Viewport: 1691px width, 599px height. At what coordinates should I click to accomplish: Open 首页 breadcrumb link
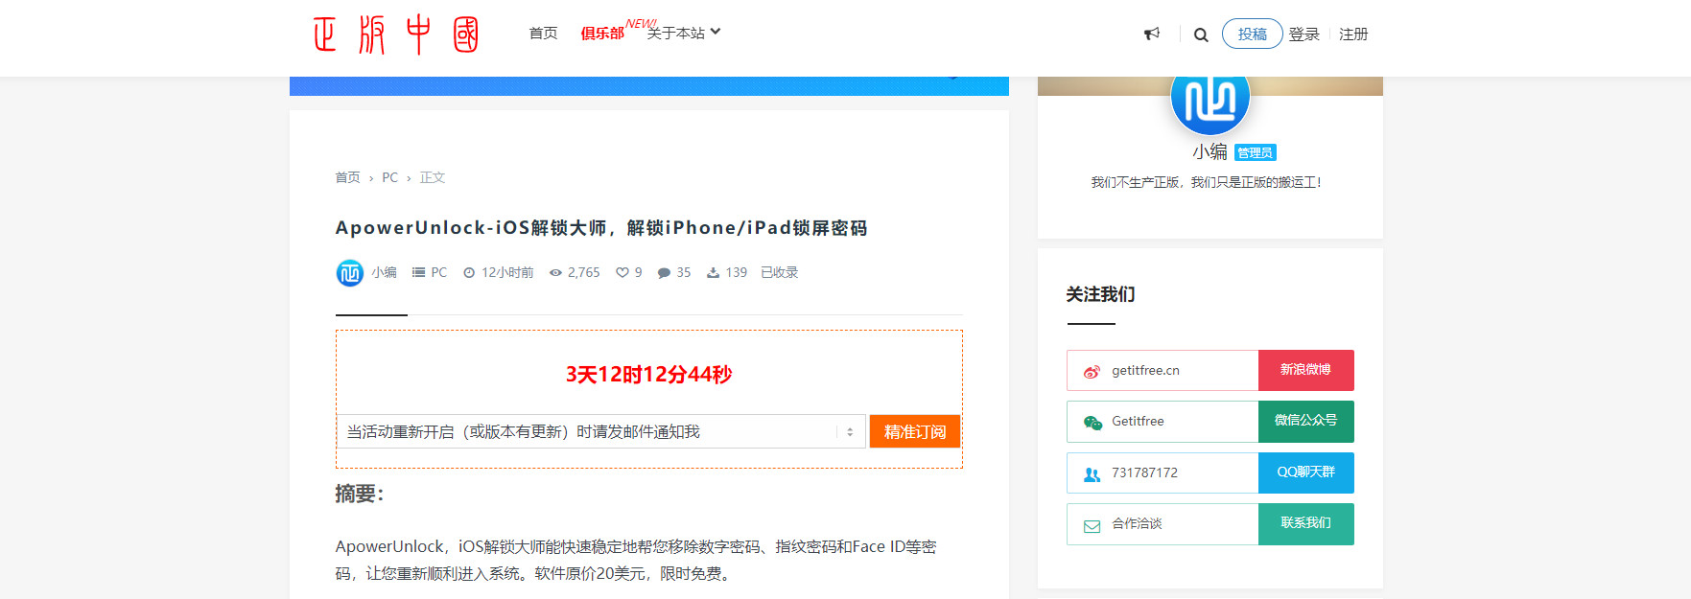[x=347, y=177]
